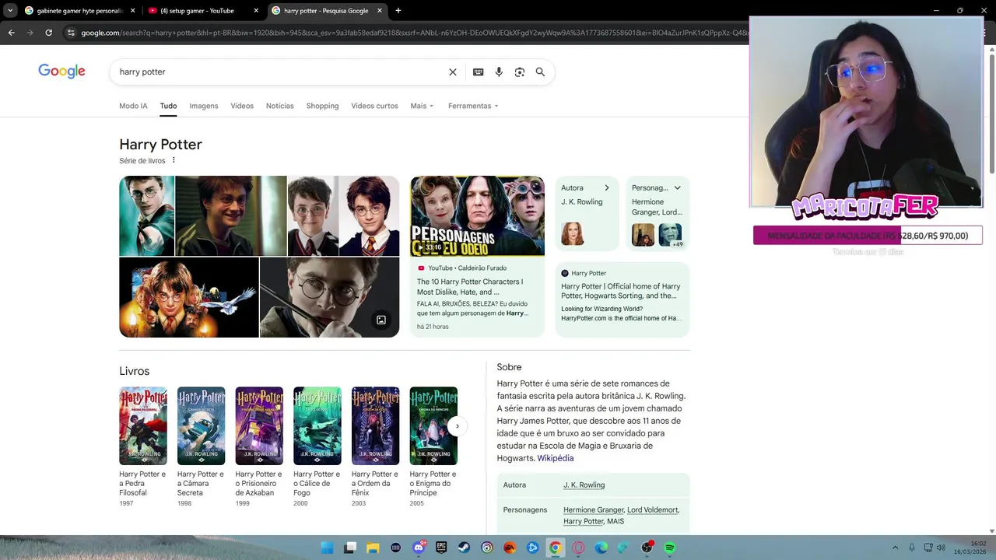Open the J. K. Rowling author link
The image size is (996, 560).
click(x=584, y=485)
